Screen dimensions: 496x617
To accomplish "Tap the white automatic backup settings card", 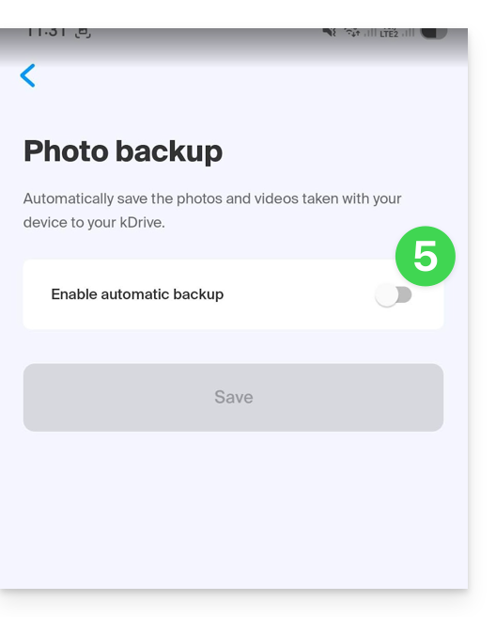I will tap(234, 294).
